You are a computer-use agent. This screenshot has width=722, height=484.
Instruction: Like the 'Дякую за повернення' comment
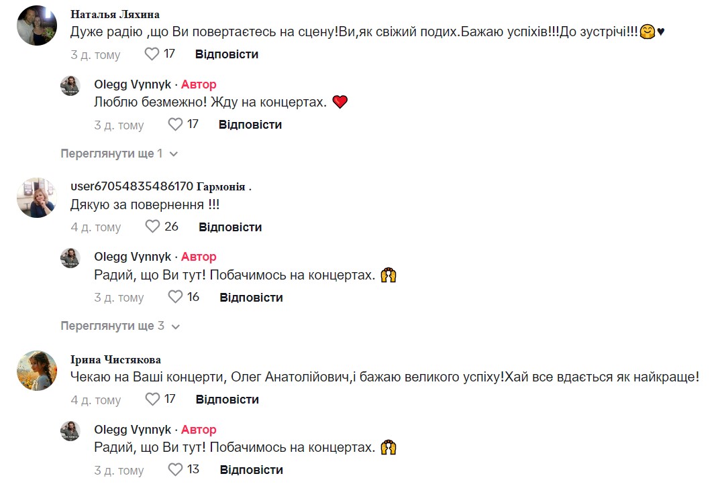pos(152,227)
